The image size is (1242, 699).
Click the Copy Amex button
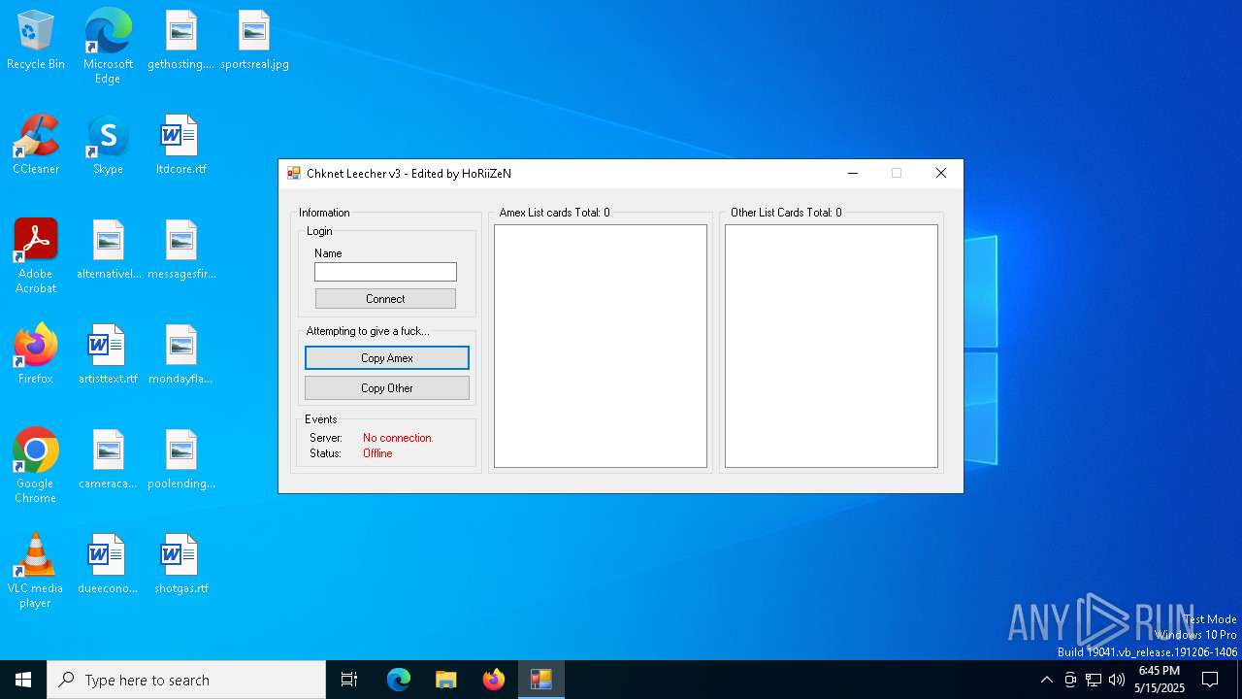coord(387,358)
